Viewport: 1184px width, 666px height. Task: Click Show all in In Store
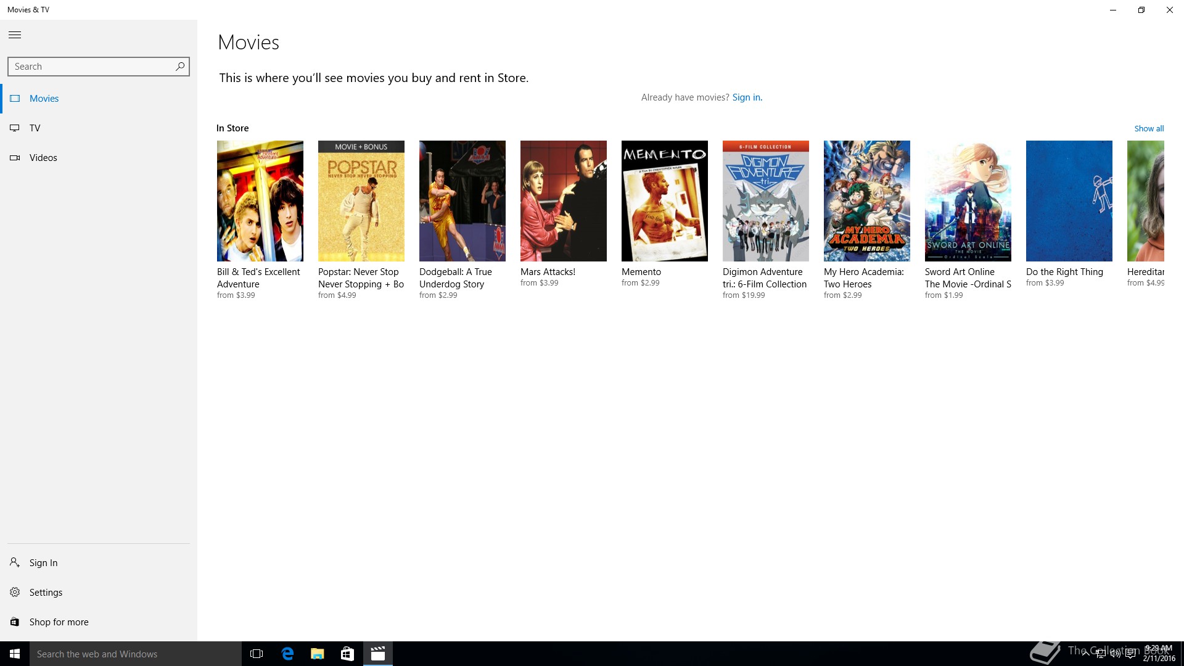(x=1149, y=128)
